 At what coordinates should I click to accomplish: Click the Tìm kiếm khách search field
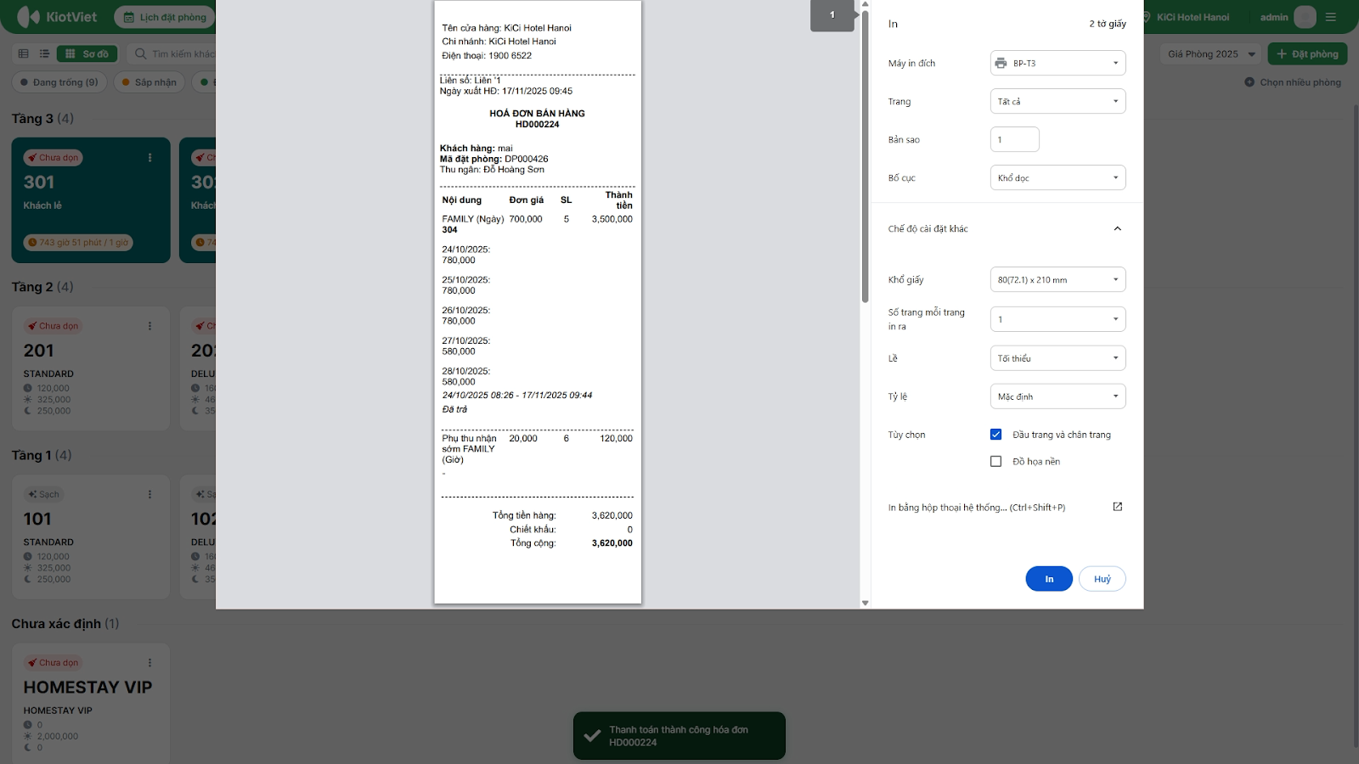172,53
